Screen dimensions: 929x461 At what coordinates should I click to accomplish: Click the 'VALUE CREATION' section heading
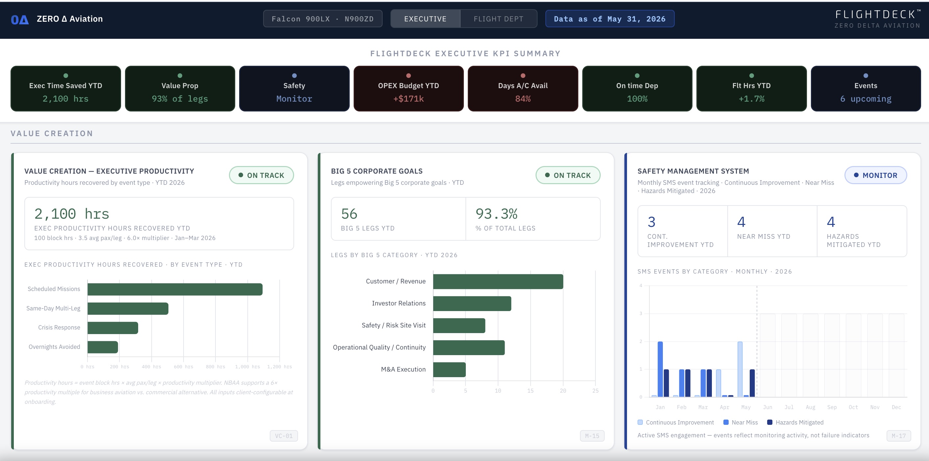[52, 133]
